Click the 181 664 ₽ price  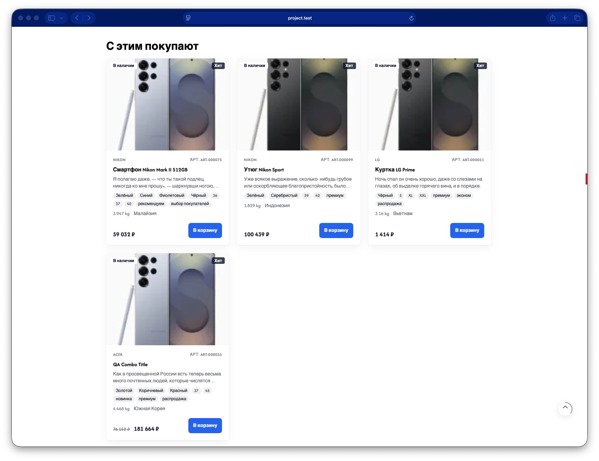point(146,429)
